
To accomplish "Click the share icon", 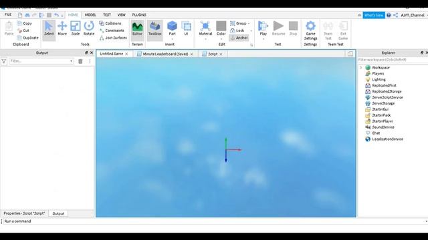I will pyautogui.click(x=395, y=15).
